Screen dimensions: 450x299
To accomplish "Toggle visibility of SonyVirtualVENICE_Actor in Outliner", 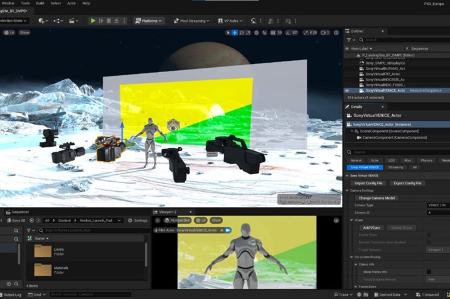I will click(347, 90).
